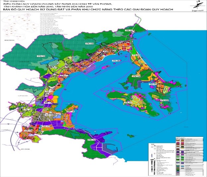Image resolution: width=207 pixels, height=177 pixels.
Task: Click the PK-14 peninsula label
Action: tap(71, 111)
